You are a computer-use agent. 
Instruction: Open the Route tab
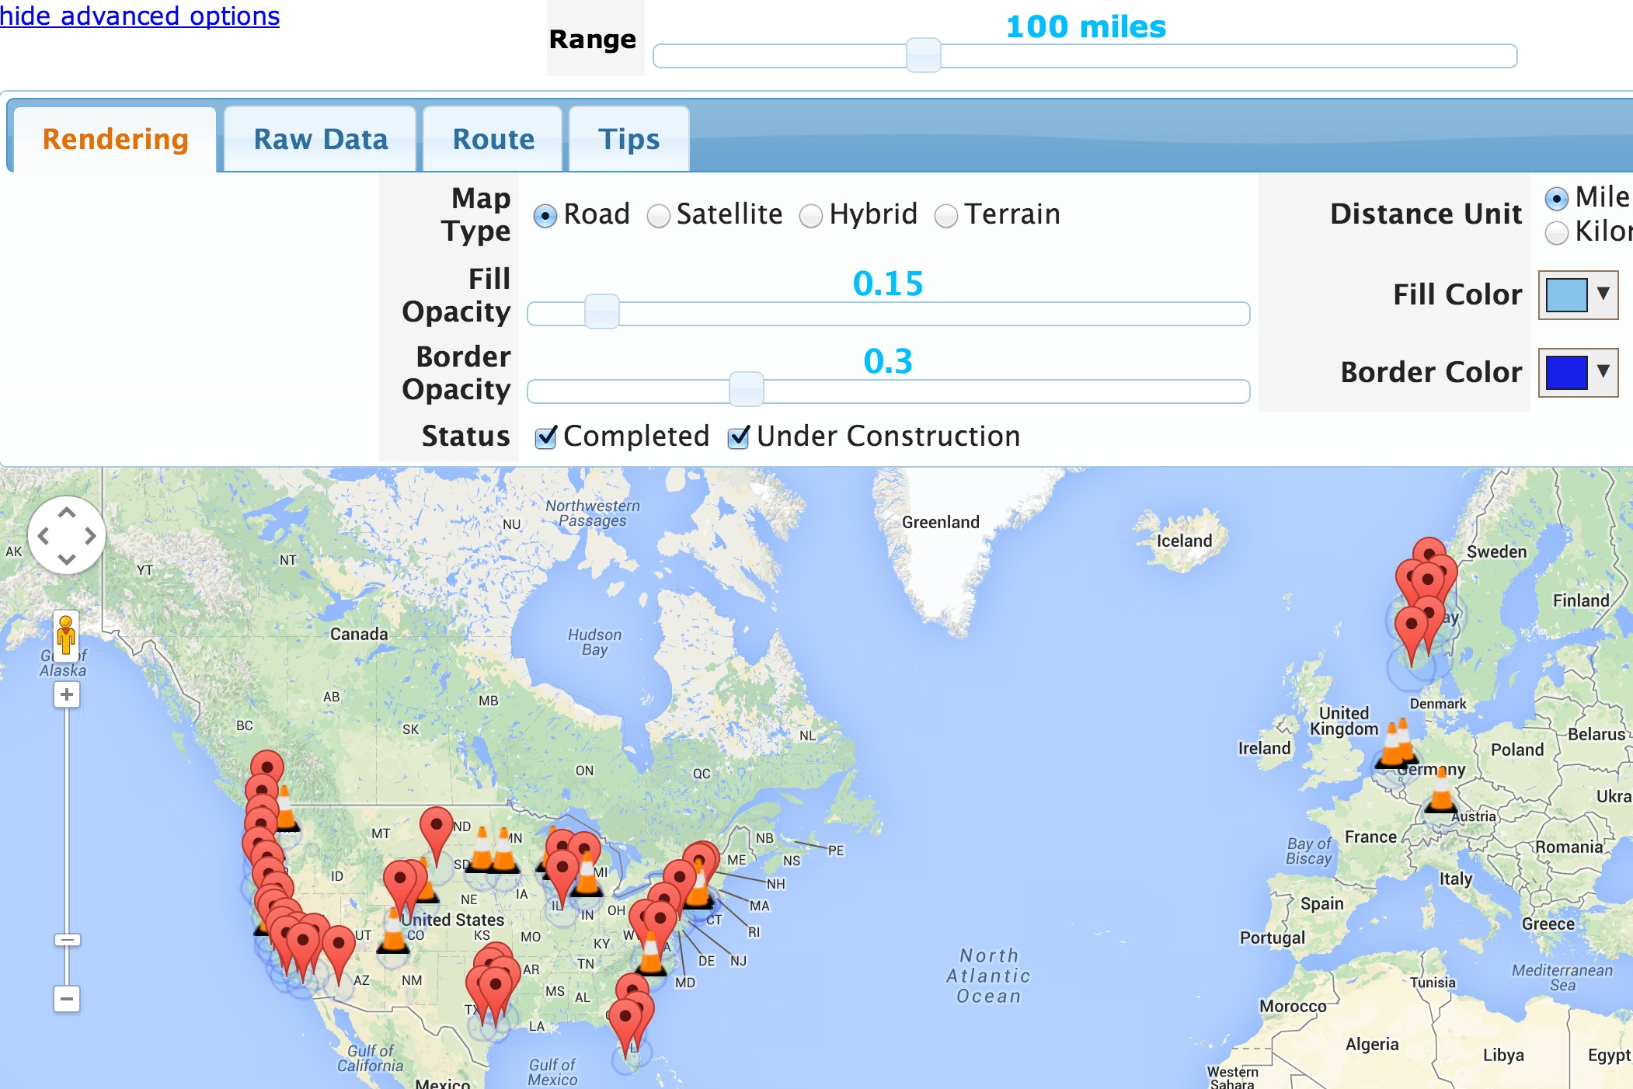coord(493,140)
